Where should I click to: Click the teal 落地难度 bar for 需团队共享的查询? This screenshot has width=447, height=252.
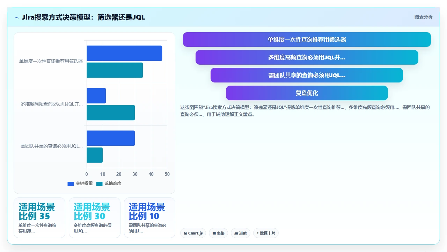(x=95, y=155)
